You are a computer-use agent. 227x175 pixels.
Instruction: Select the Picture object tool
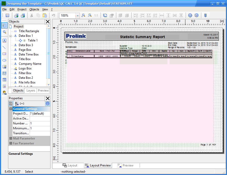4,67
